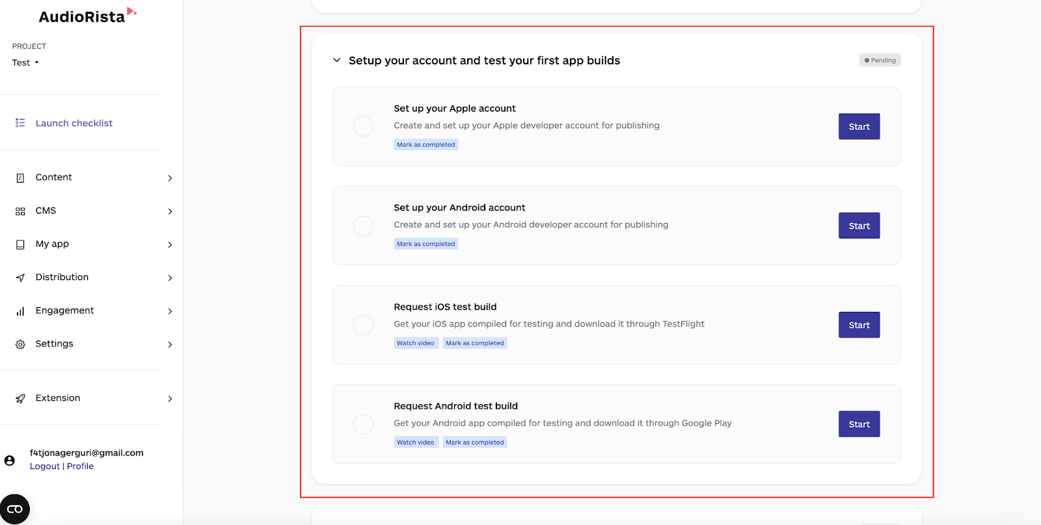Open the Test project dropdown
This screenshot has height=525, width=1041.
pos(26,62)
